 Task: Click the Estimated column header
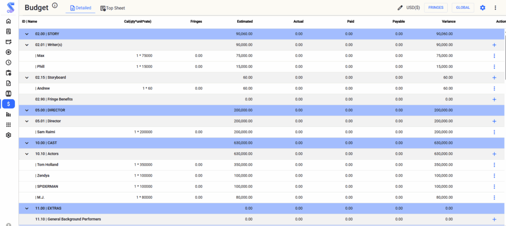click(245, 22)
